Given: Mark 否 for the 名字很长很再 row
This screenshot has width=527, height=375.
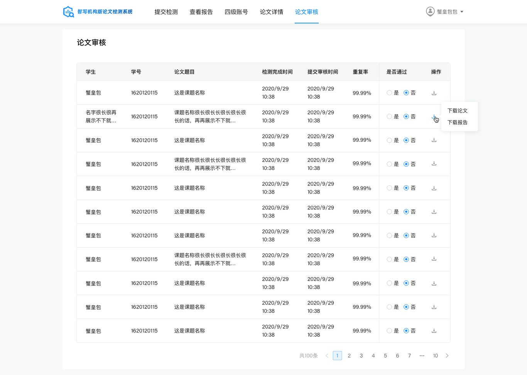Looking at the screenshot, I should 406,117.
